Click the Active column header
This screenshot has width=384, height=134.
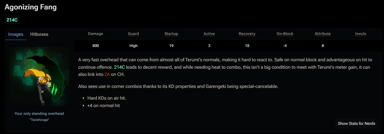pos(209,34)
